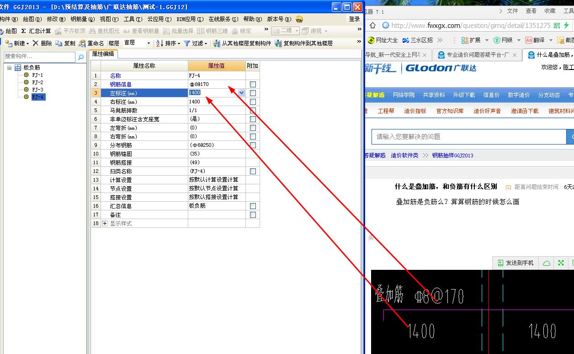The height and width of the screenshot is (354, 574).
Task: Click the hard-hat user avatar icon
Action: click(x=299, y=19)
